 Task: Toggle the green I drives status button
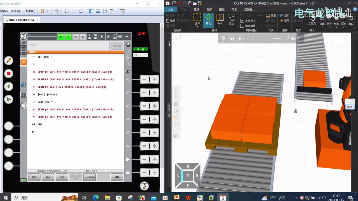[68, 37]
